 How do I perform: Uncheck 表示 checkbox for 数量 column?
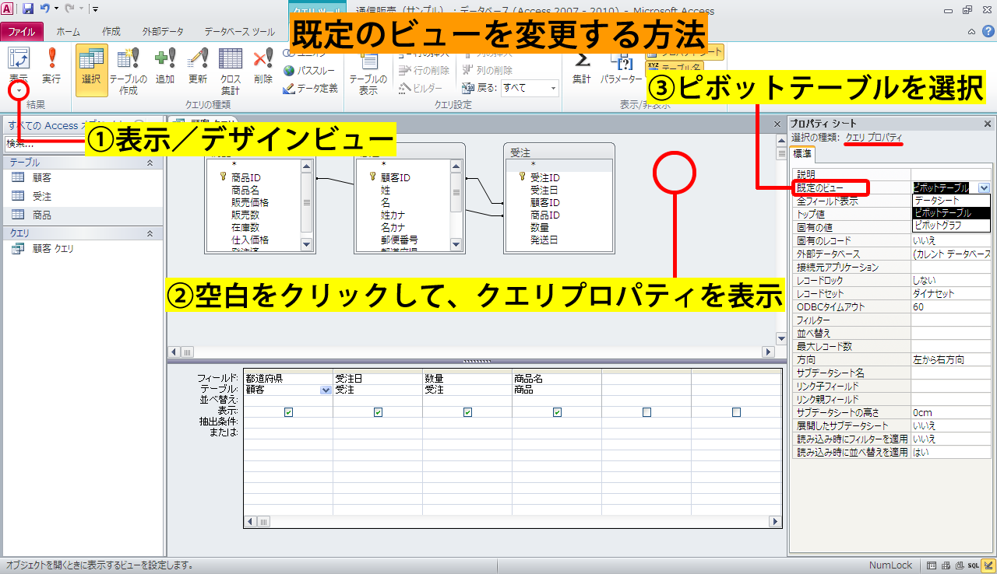(467, 412)
